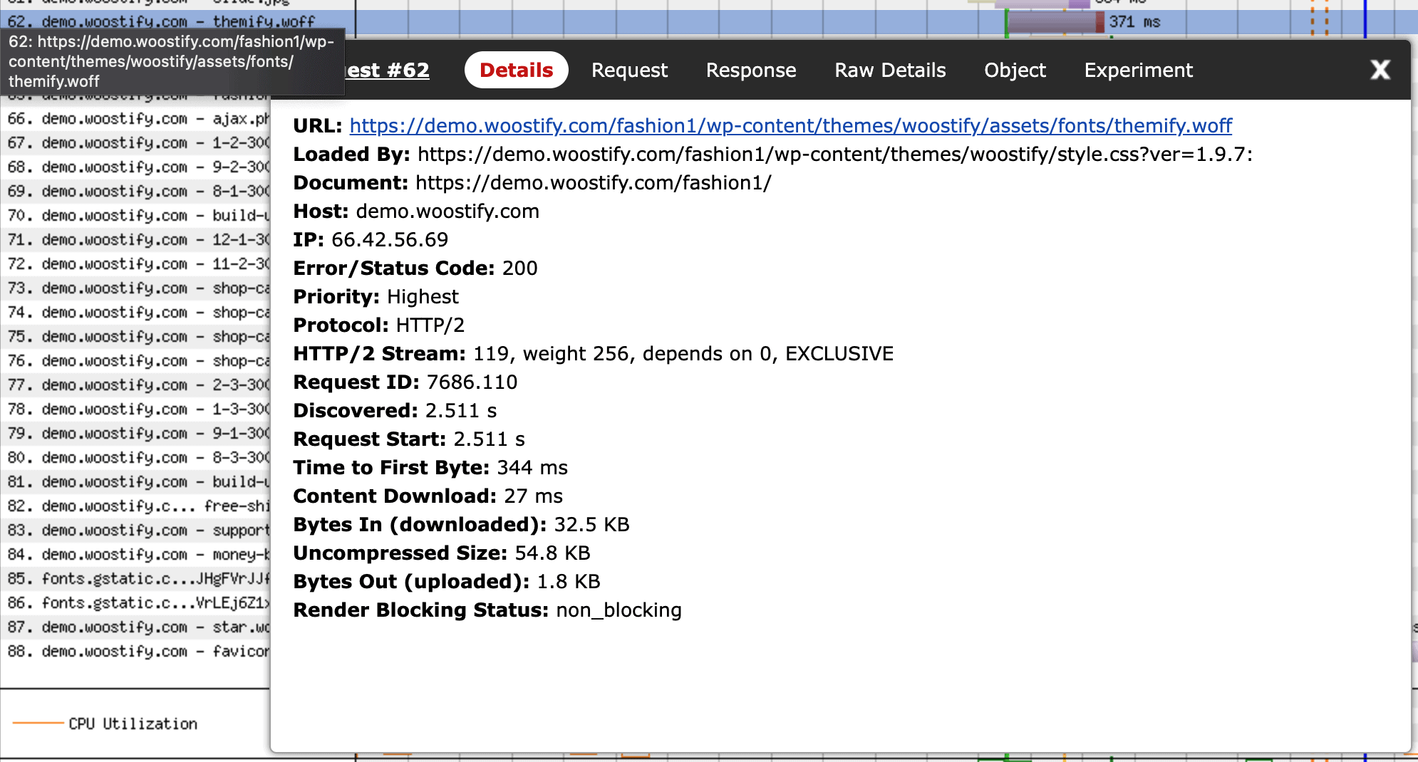Viewport: 1418px width, 762px height.
Task: Close the request details dialog with X
Action: pyautogui.click(x=1380, y=70)
